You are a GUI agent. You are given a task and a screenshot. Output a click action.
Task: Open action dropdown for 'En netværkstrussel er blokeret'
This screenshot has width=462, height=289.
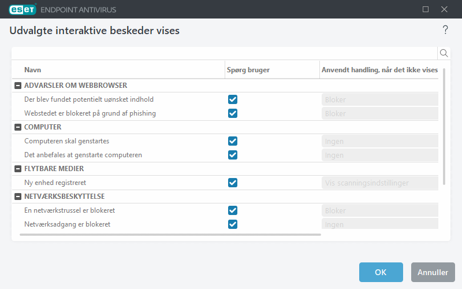click(x=380, y=210)
